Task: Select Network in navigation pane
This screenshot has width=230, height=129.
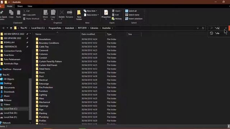Action: tap(6, 123)
